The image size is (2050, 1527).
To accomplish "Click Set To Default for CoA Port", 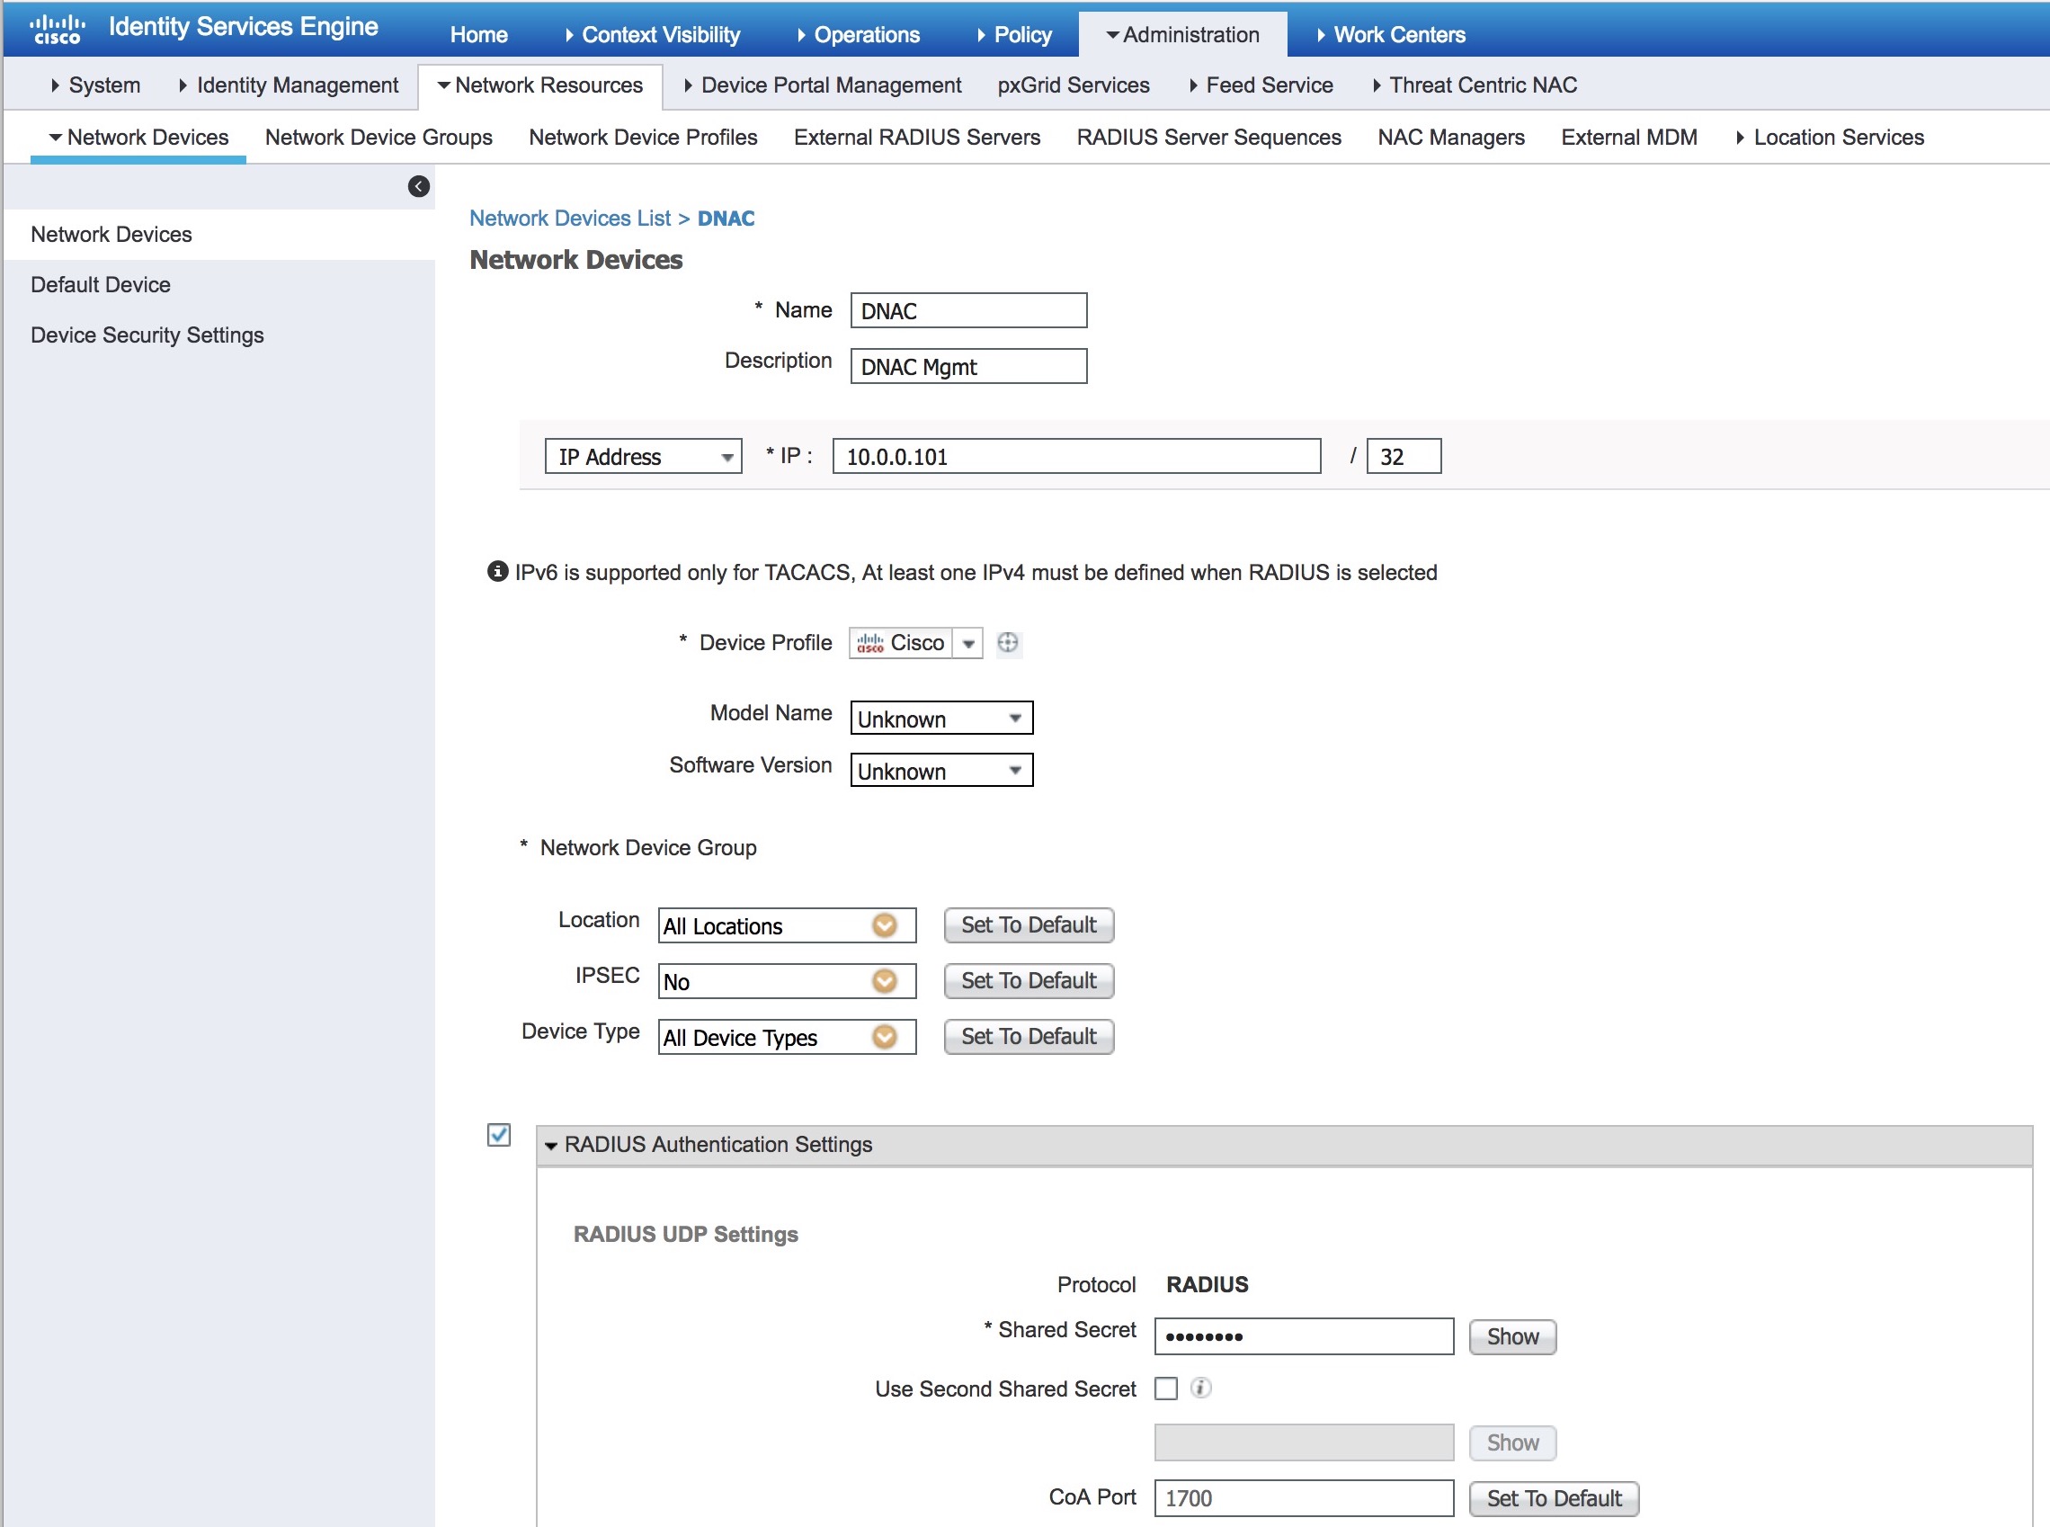I will pyautogui.click(x=1554, y=1498).
